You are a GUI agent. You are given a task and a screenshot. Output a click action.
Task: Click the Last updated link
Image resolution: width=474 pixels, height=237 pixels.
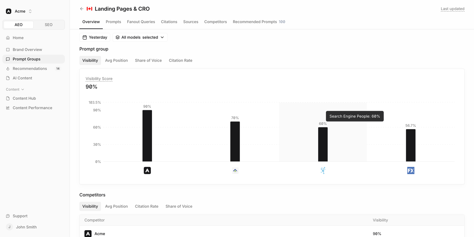point(453,9)
